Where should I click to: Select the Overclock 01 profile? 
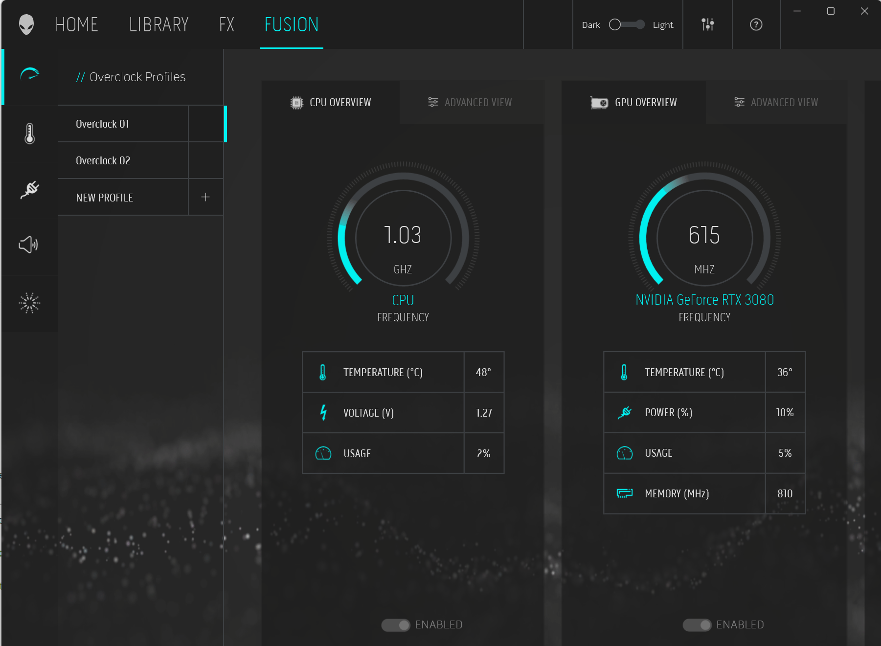click(x=103, y=124)
